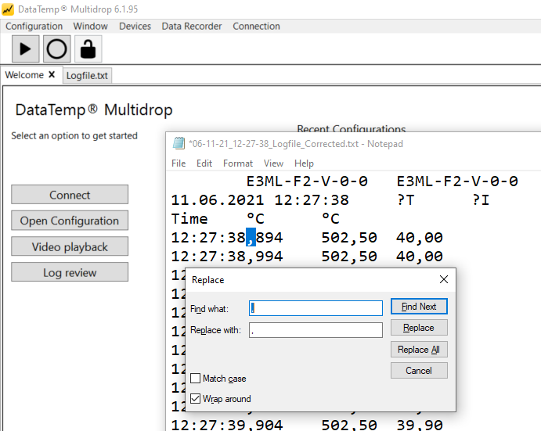541x431 pixels.
Task: Click the DataTemp Multidrop app icon
Action: coord(8,9)
